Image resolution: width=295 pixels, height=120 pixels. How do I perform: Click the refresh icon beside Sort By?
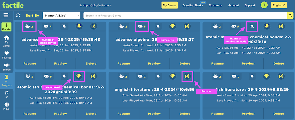click(x=18, y=15)
